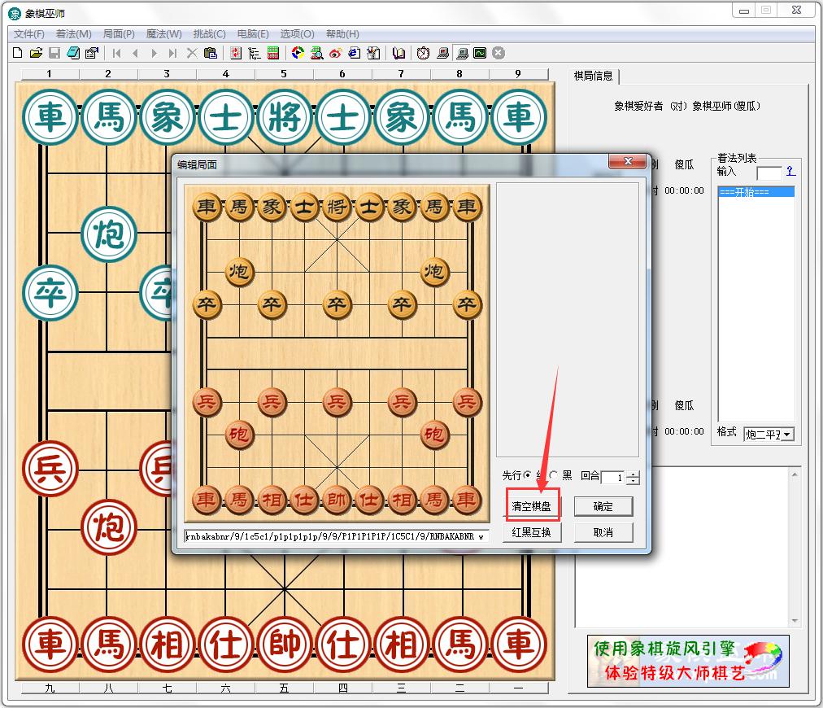This screenshot has height=708, width=823.
Task: Increase the 回合 round number with up arrow
Action: pyautogui.click(x=634, y=474)
